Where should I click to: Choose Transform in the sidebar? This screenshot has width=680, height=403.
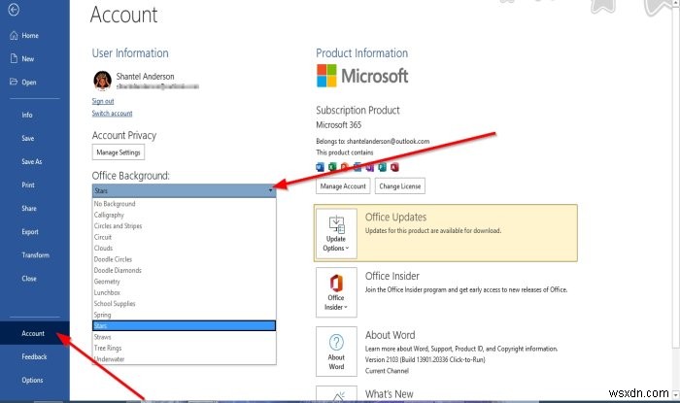[36, 255]
